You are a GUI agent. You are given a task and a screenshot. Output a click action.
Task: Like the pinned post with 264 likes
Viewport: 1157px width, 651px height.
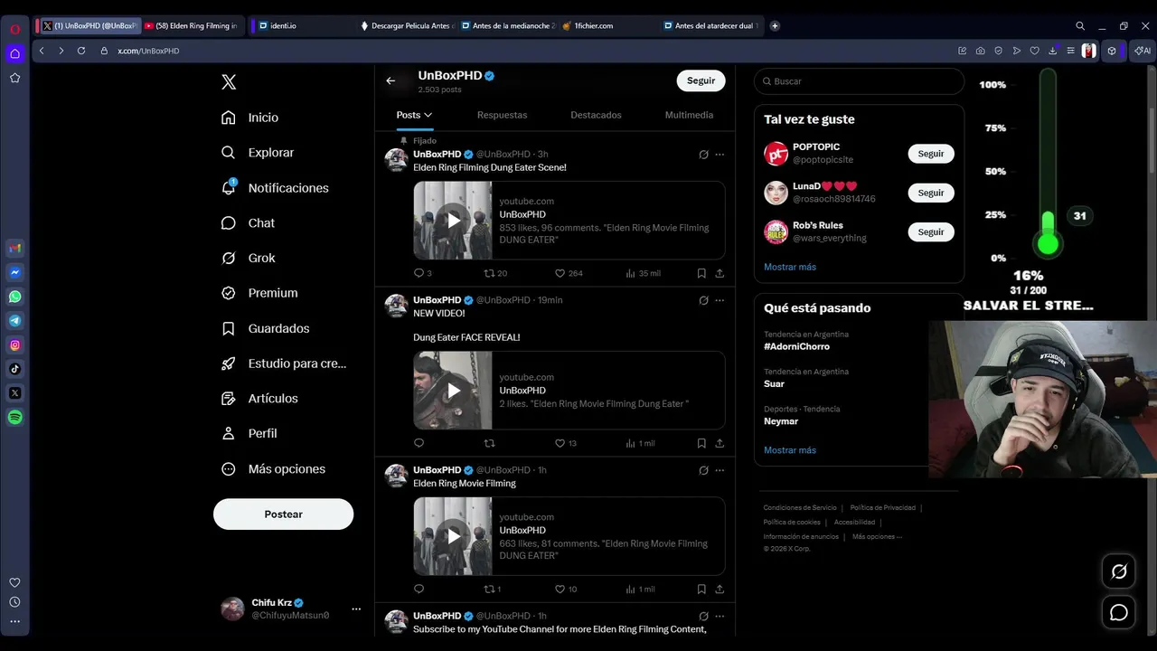569,273
